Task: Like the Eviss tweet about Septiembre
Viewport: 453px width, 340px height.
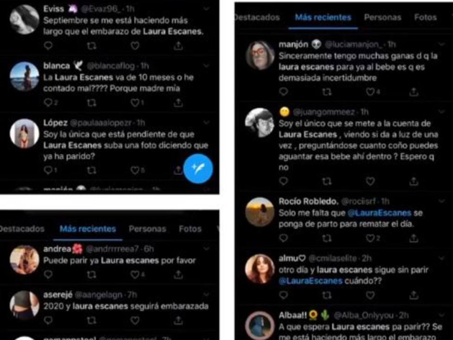Action: click(x=135, y=46)
